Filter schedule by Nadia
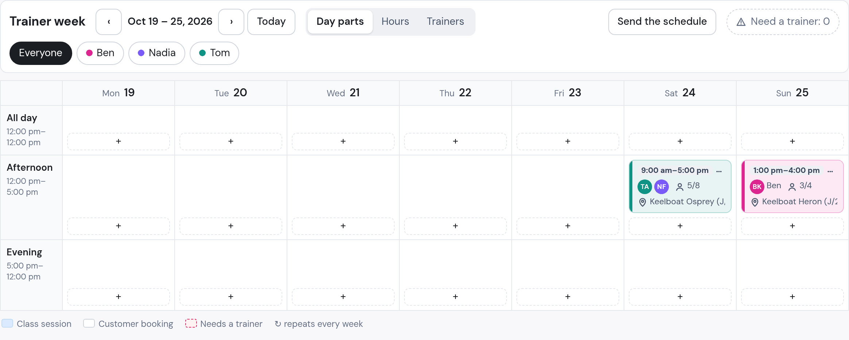 coord(157,53)
